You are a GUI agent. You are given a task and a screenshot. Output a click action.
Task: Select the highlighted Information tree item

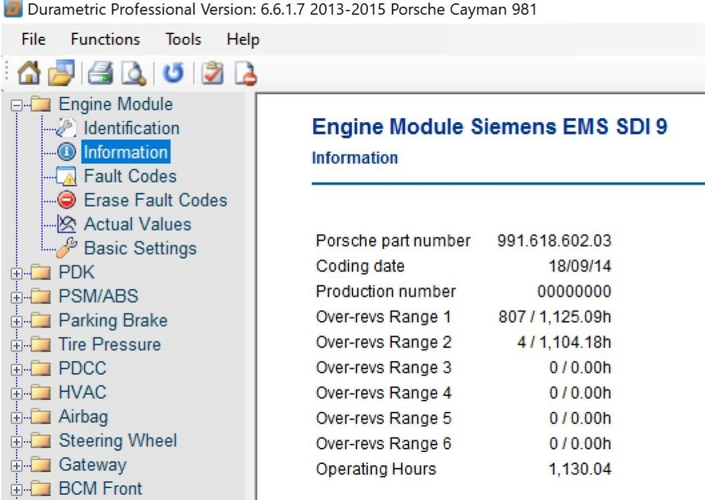click(126, 151)
